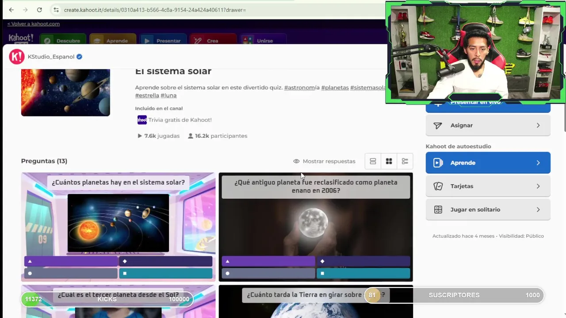The height and width of the screenshot is (318, 566).
Task: Click the Kahoot! logo
Action: click(21, 39)
